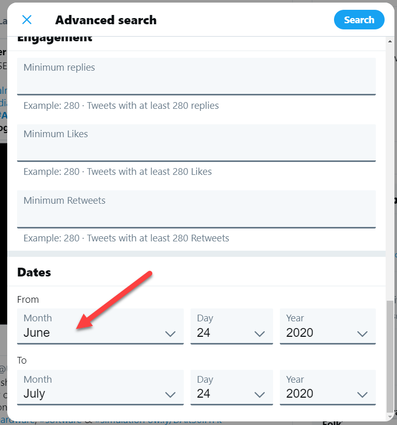Close the Advanced search dialog

pyautogui.click(x=27, y=20)
